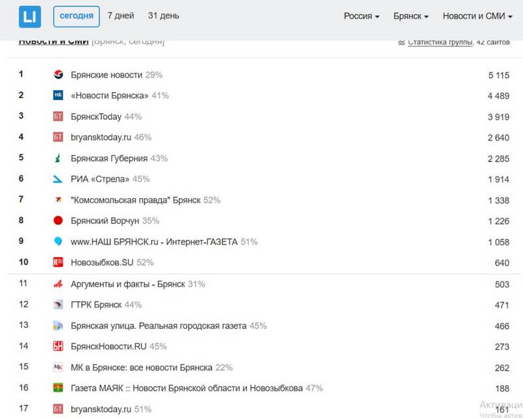
Task: Open the BryanskToday site link
Action: (x=96, y=116)
